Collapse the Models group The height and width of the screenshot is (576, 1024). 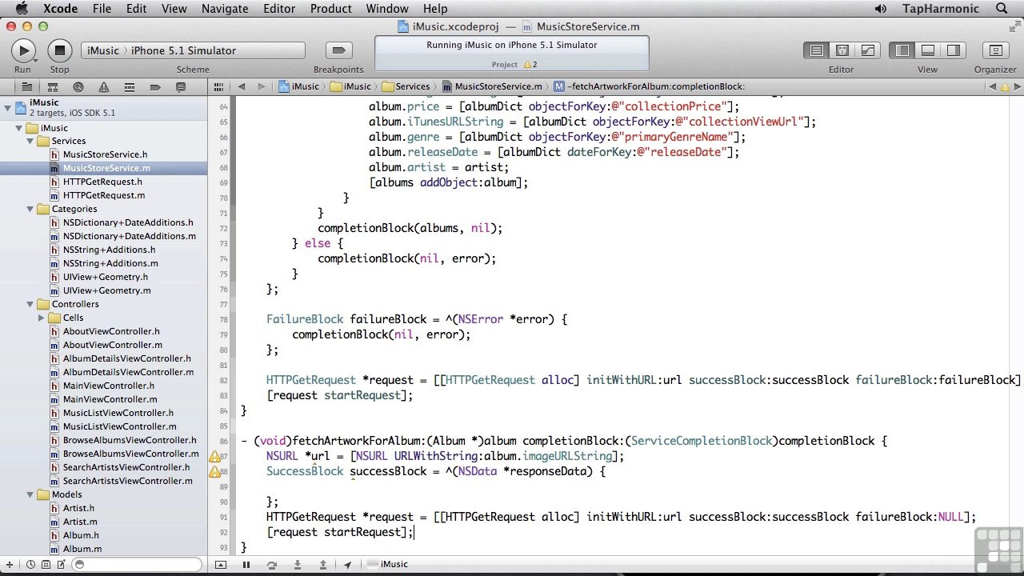pos(31,494)
